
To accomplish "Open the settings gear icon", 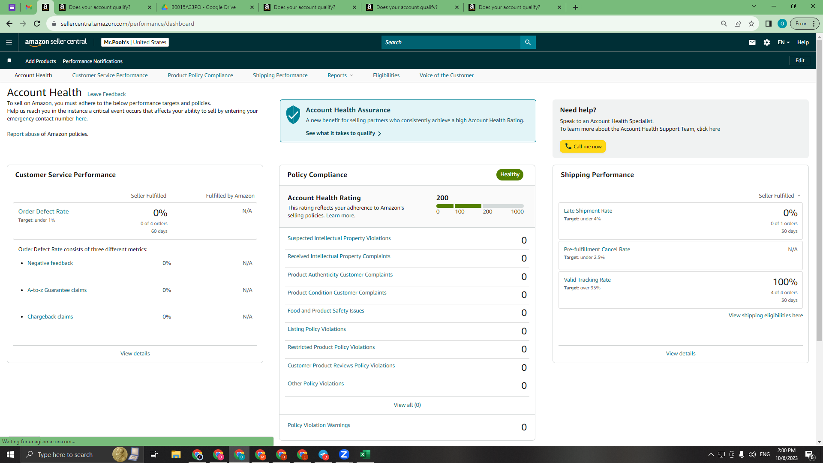I will [x=766, y=42].
